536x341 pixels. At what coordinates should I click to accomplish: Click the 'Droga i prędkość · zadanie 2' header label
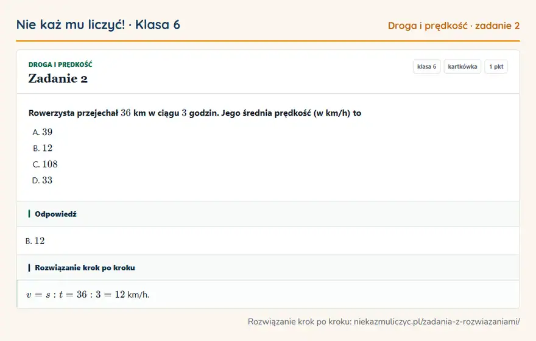454,26
